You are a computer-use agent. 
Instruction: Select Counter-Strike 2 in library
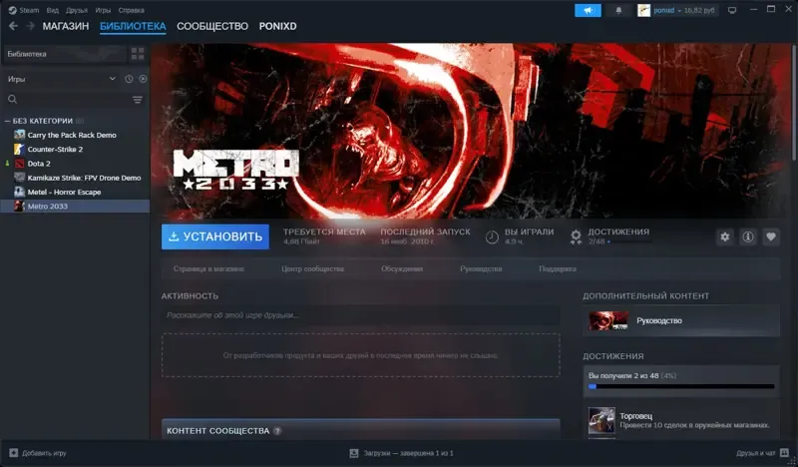pyautogui.click(x=55, y=150)
